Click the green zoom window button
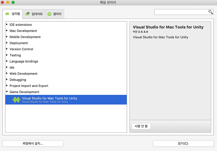Viewport: 217px width, 151px height. tap(13, 2)
